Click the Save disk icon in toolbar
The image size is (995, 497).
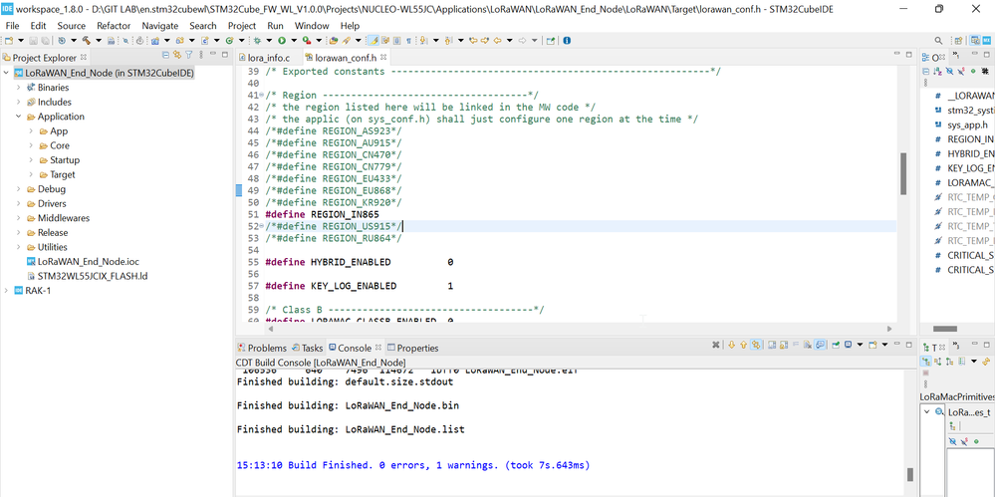tap(33, 40)
